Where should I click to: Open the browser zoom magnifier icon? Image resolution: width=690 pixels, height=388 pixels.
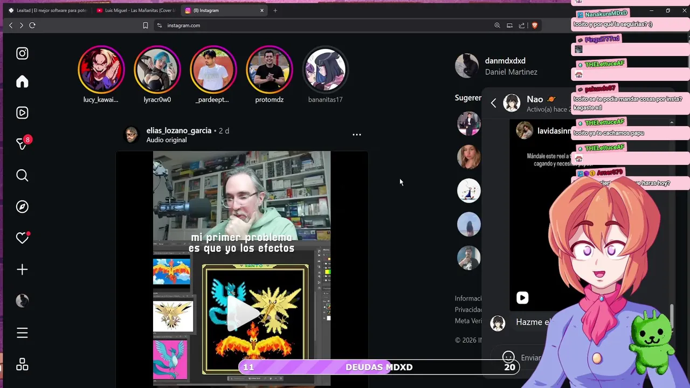click(x=497, y=25)
